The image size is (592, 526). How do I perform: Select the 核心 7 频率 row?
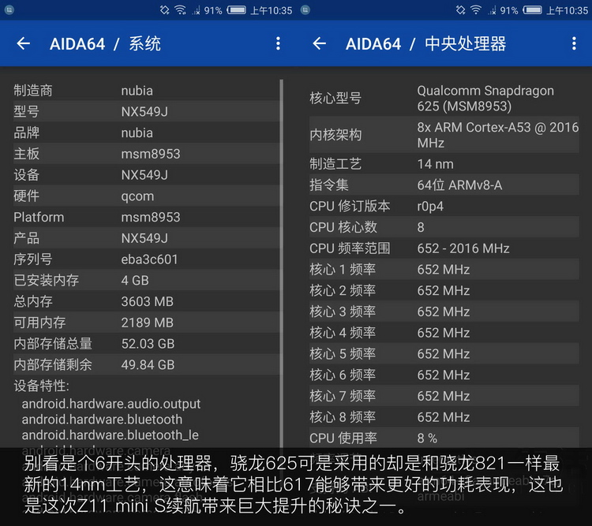click(x=444, y=396)
